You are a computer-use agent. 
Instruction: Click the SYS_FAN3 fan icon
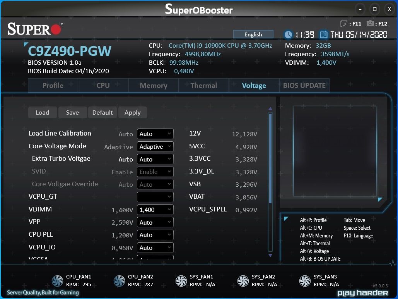coord(305,281)
